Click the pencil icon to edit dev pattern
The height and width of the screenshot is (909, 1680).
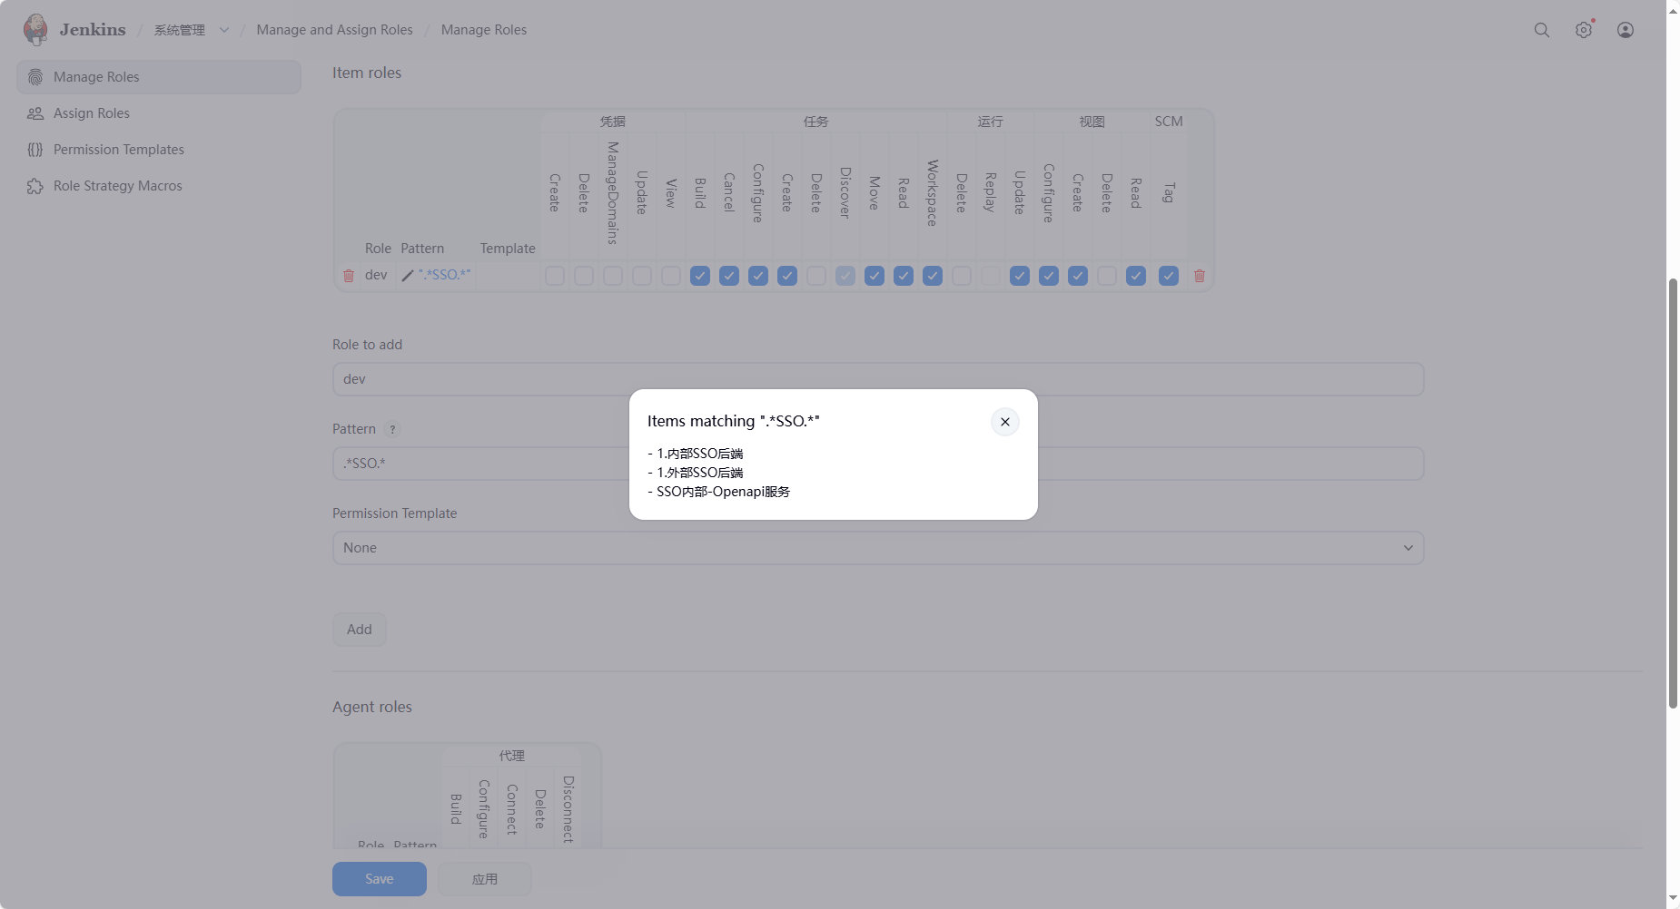pos(408,276)
